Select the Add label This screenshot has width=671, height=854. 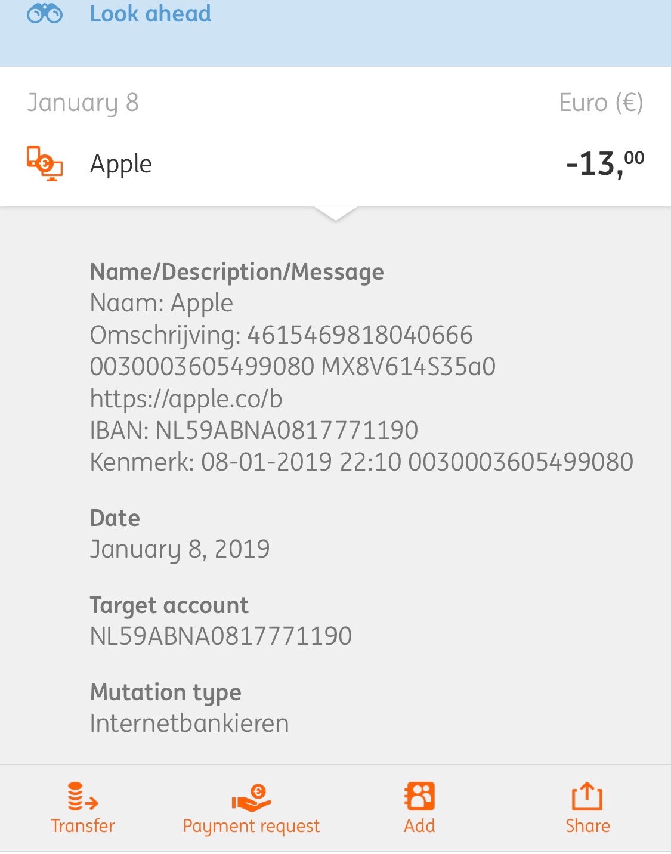click(419, 826)
